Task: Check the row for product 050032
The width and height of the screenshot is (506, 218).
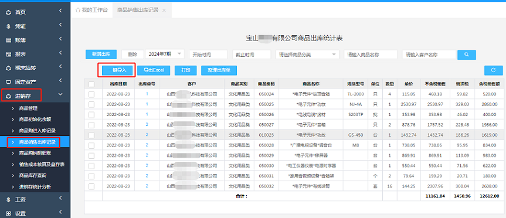Action: tap(91, 186)
